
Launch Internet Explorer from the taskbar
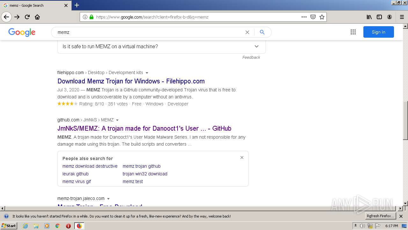tap(25, 226)
